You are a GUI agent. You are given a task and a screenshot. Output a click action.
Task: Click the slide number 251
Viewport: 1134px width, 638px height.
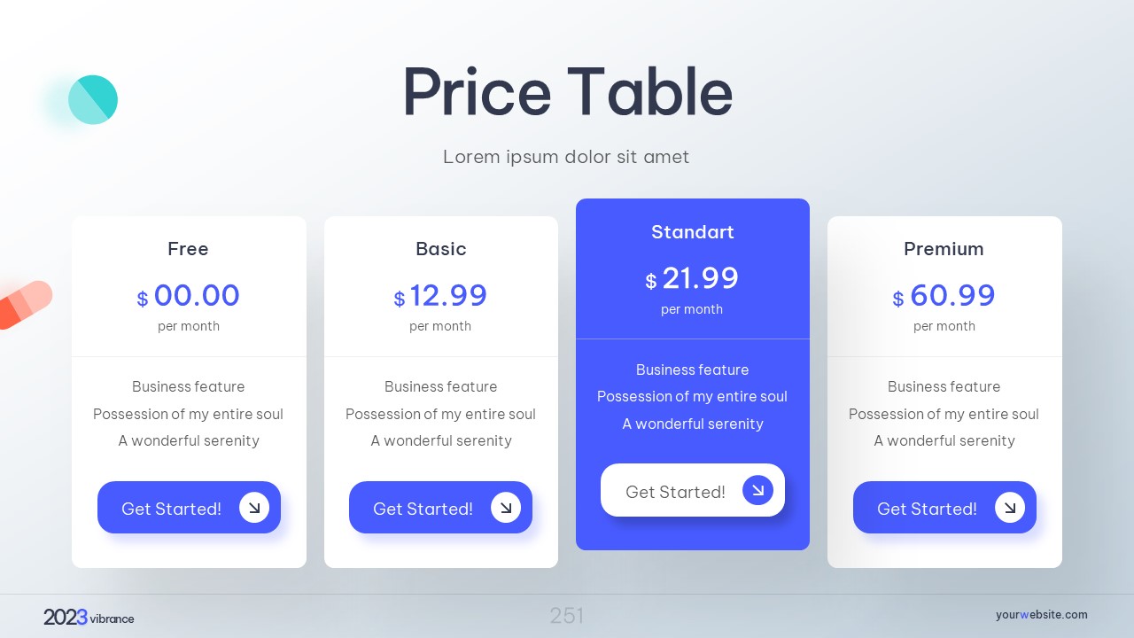pyautogui.click(x=567, y=616)
